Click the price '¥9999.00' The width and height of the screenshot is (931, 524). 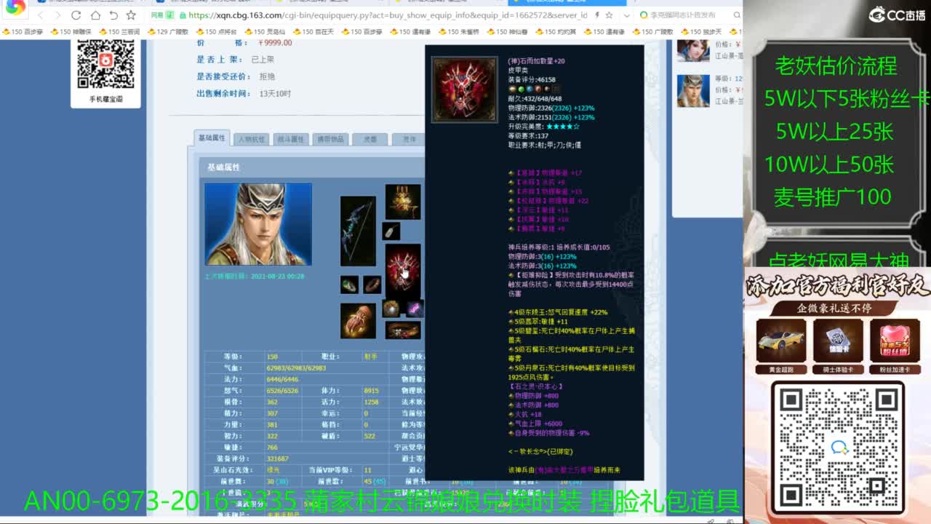pyautogui.click(x=275, y=43)
